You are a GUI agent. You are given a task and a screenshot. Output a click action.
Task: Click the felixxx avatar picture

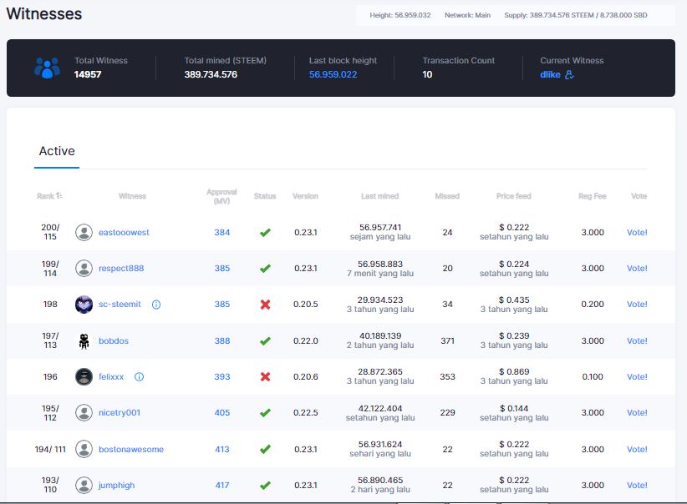[84, 376]
